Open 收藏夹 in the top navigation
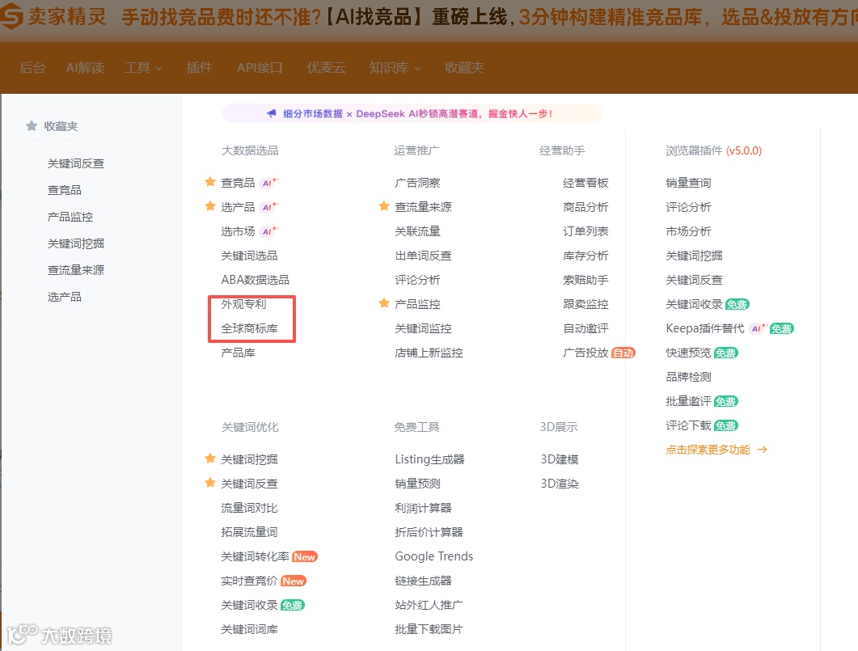 click(x=464, y=68)
